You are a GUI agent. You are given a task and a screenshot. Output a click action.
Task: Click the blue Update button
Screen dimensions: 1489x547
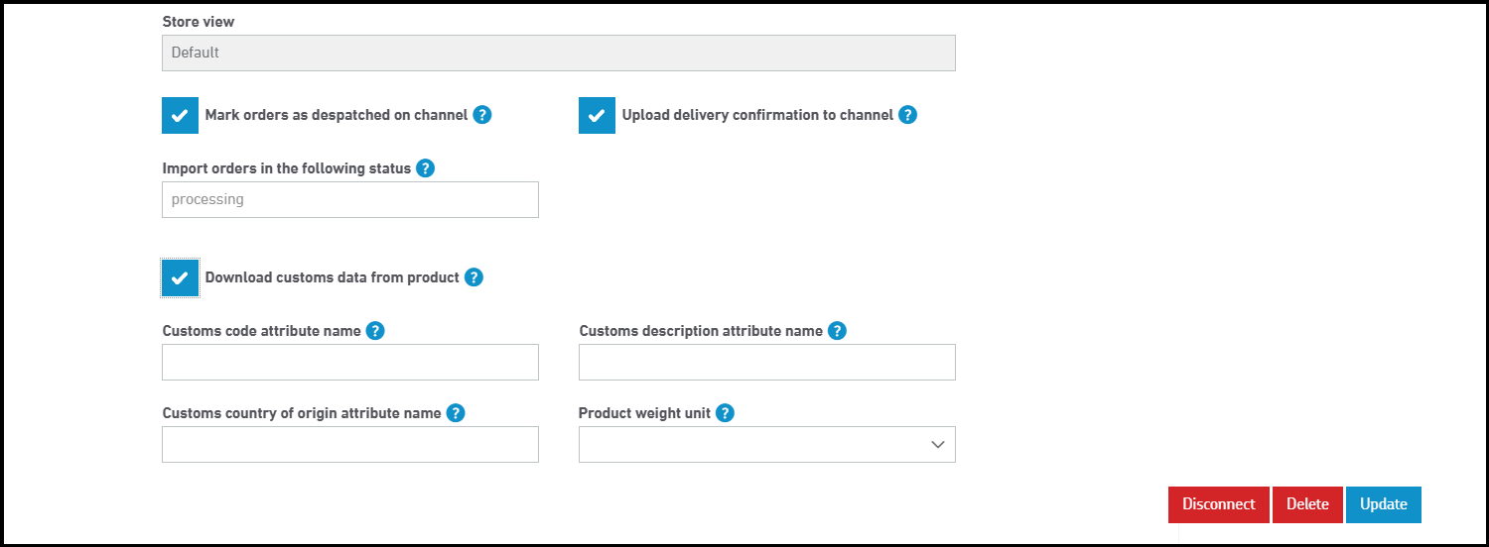coord(1383,504)
